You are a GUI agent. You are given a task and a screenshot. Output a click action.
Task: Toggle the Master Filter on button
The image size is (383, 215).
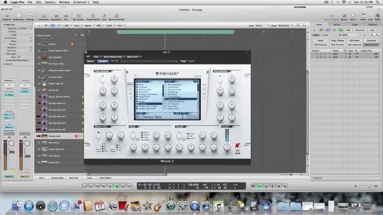point(98,136)
